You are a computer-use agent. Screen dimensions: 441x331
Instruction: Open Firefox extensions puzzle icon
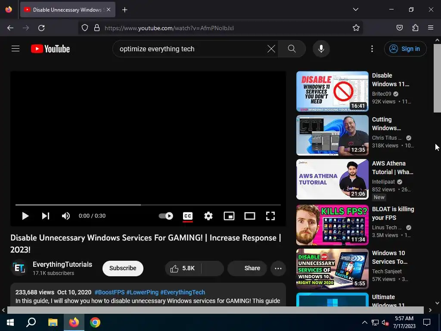415,28
